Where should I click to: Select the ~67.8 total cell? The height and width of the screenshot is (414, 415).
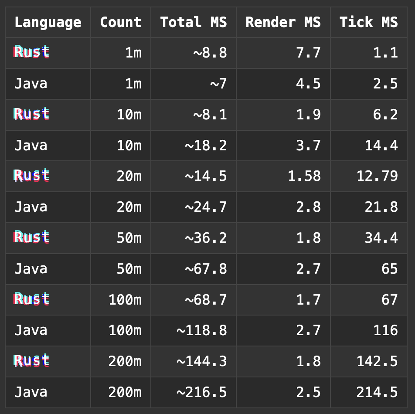pyautogui.click(x=206, y=269)
